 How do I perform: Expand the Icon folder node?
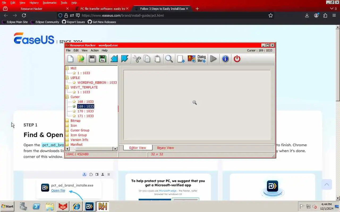[67, 125]
